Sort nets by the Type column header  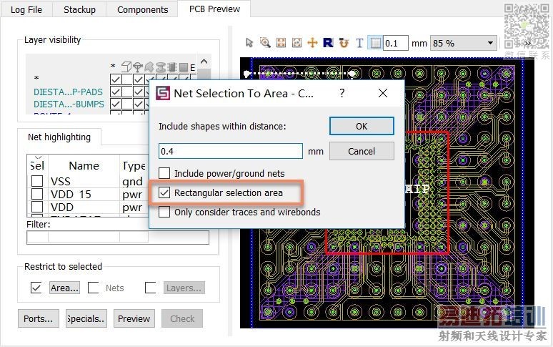134,165
